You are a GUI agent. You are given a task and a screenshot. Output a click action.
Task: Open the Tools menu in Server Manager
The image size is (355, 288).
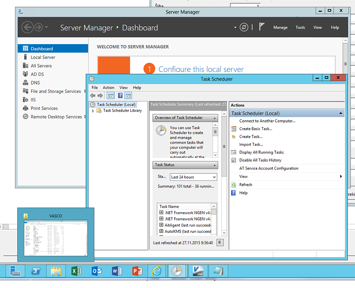click(x=300, y=28)
